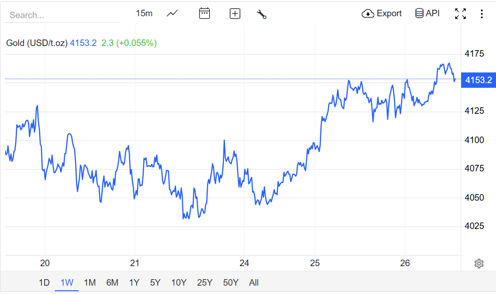Expand chart to fullscreen
Screen dimensions: 496x294
pyautogui.click(x=460, y=13)
